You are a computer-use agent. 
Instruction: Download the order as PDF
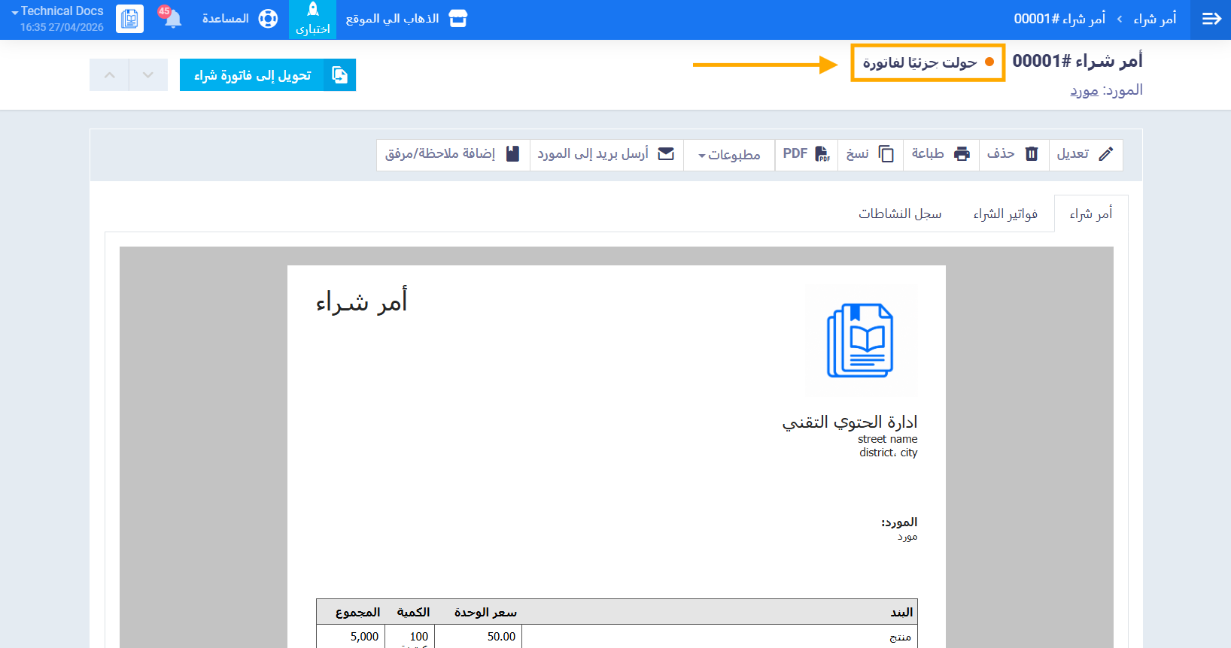coord(806,154)
